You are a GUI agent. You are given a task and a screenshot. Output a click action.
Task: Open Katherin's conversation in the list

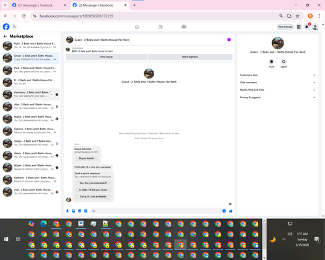coord(31,179)
